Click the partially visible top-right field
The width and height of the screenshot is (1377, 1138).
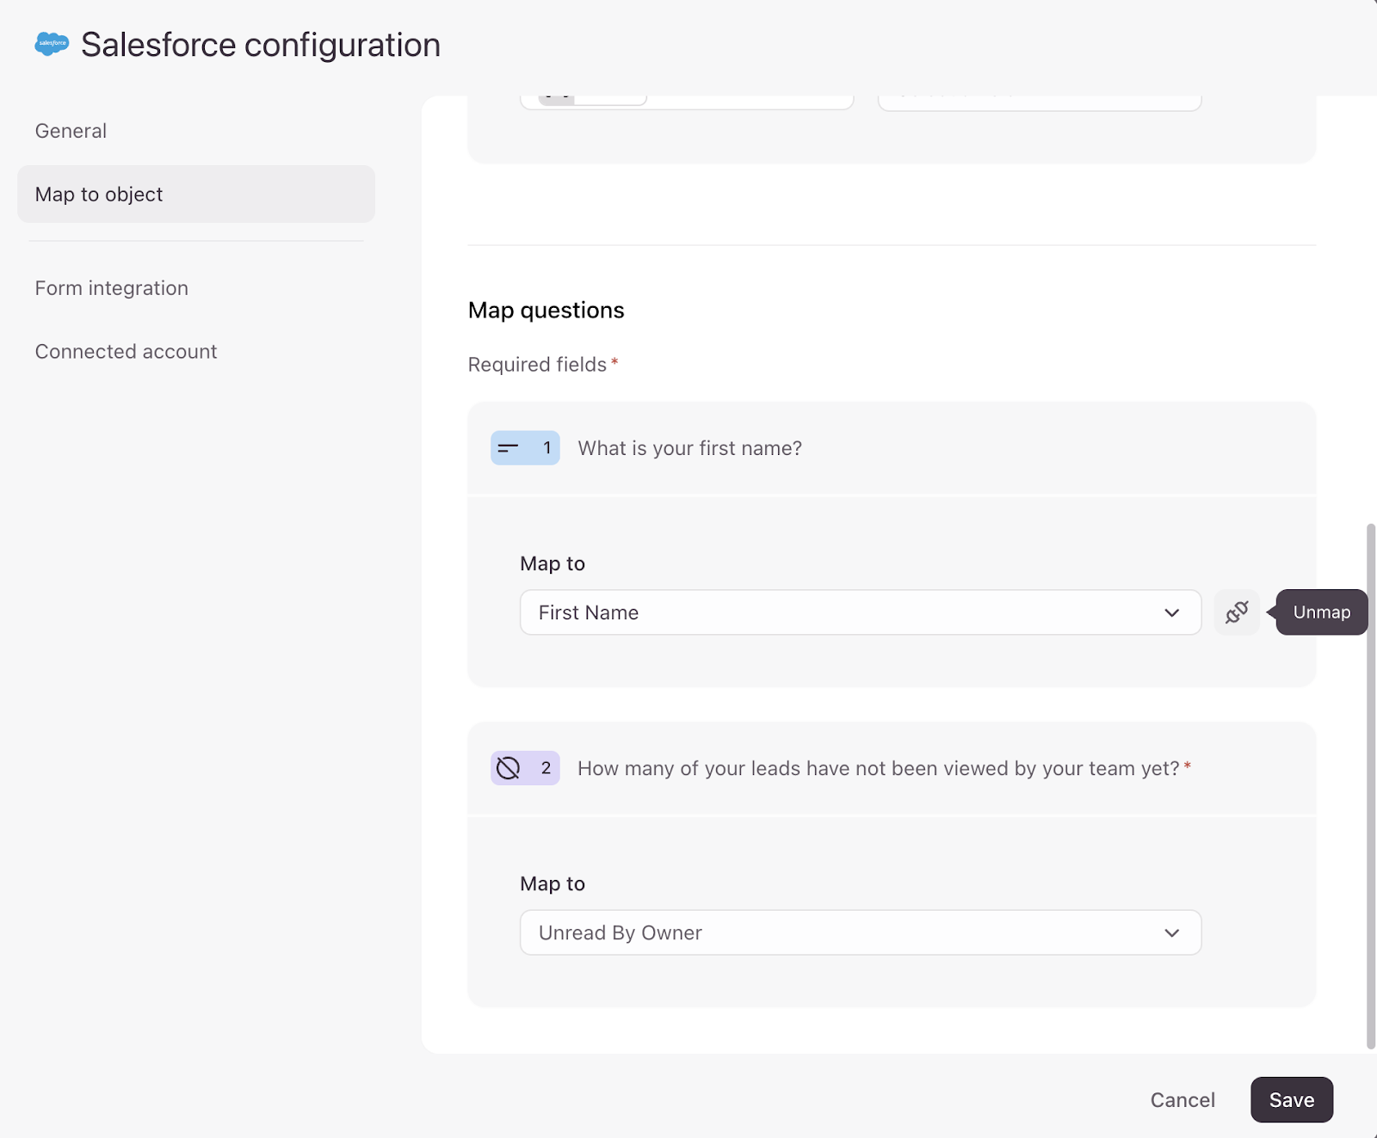click(1039, 102)
